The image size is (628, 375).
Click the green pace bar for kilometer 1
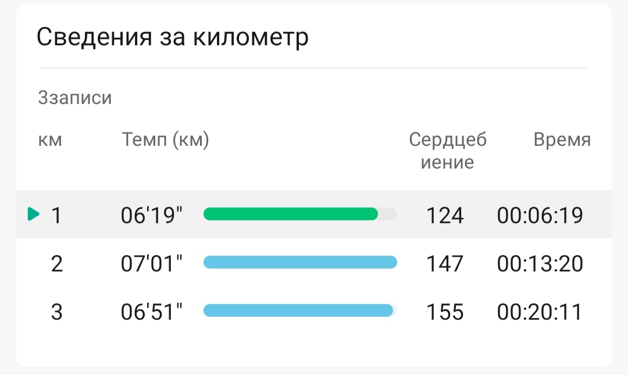291,214
